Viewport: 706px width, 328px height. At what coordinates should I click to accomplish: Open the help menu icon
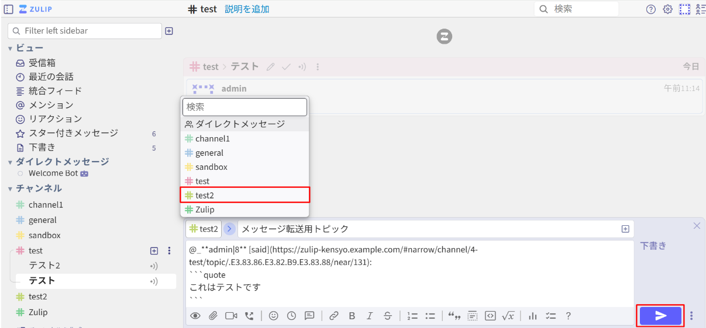(x=650, y=9)
